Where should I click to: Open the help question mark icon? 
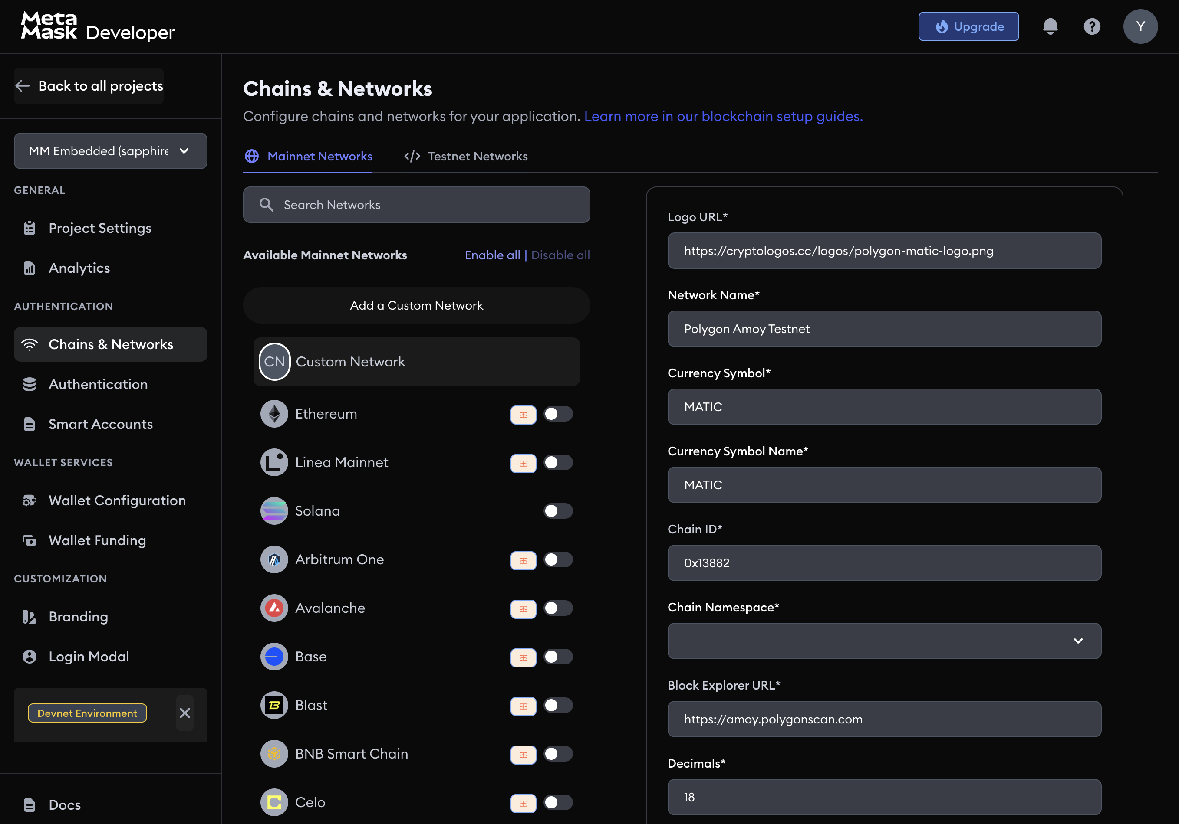[x=1092, y=27]
